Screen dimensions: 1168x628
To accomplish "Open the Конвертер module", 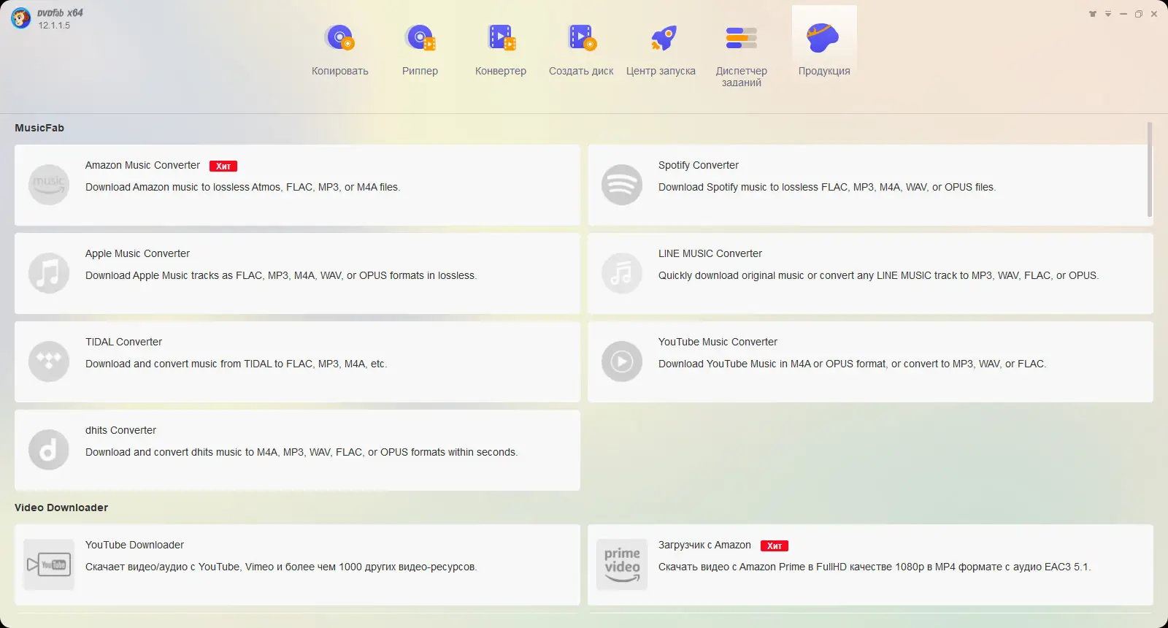I will click(501, 50).
